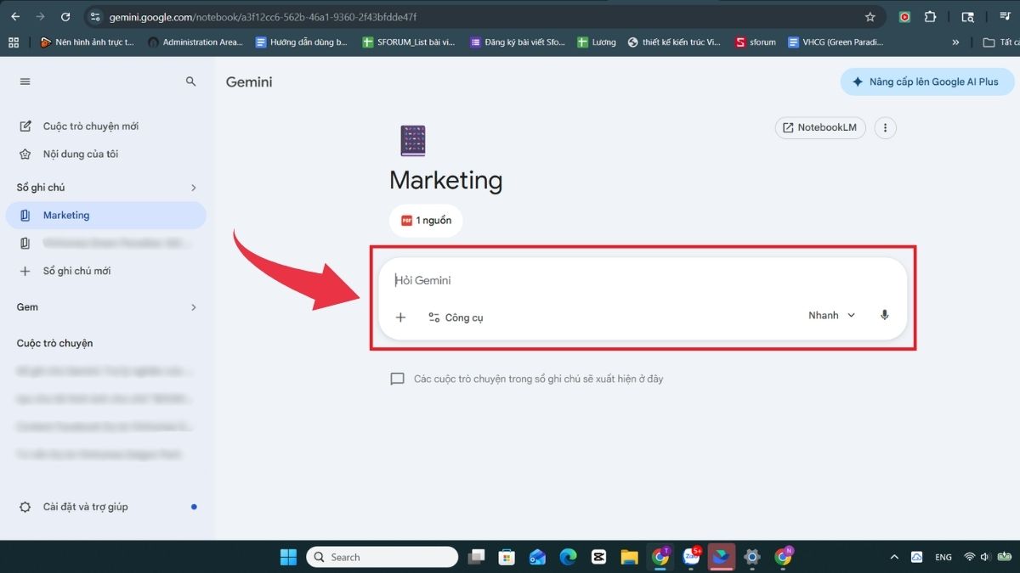Show more bookmarks with double chevron

click(955, 42)
